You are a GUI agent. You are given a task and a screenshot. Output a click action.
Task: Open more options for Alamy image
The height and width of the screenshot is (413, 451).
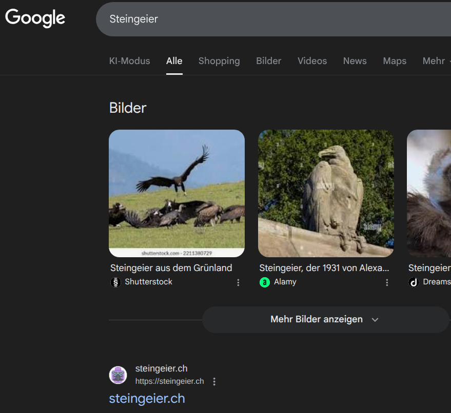coord(387,283)
